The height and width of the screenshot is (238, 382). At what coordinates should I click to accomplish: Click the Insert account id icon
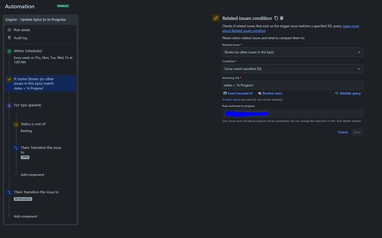225,93
